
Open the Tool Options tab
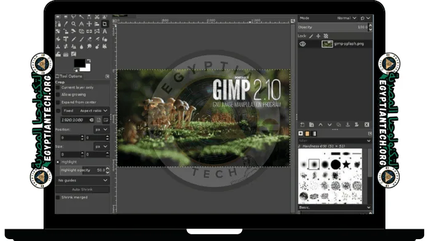click(69, 76)
